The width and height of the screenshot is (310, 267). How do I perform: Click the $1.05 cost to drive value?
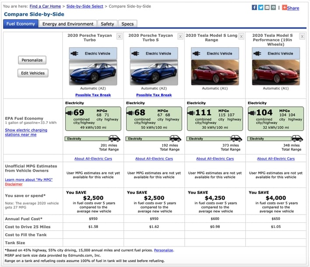[276, 227]
